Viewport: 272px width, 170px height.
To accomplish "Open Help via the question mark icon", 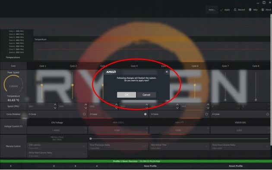I will [x=250, y=10].
